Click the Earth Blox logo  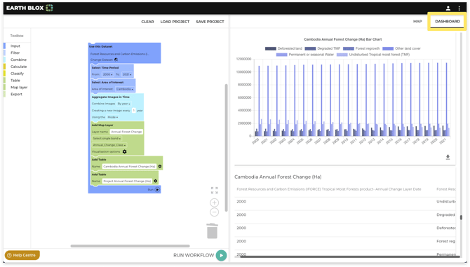pos(29,8)
